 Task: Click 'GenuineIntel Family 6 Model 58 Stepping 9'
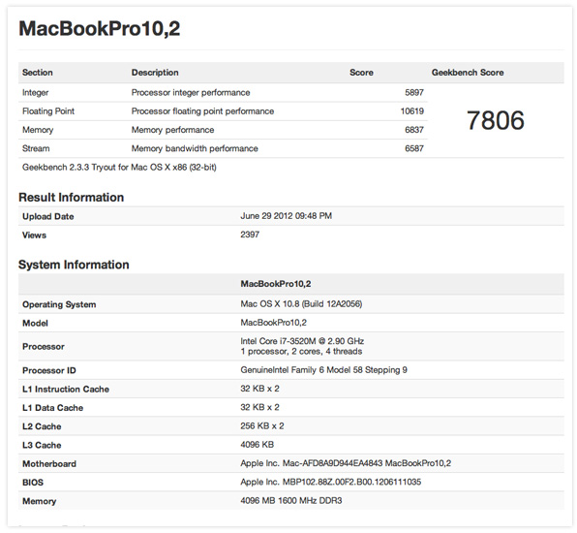tap(323, 370)
